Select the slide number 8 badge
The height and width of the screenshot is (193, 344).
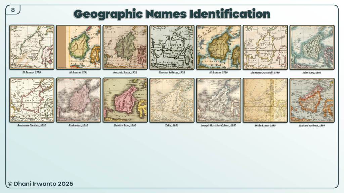13,10
